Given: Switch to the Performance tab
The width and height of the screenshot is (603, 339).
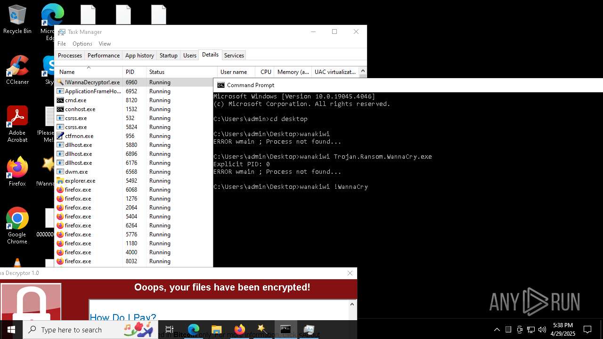Looking at the screenshot, I should (104, 56).
